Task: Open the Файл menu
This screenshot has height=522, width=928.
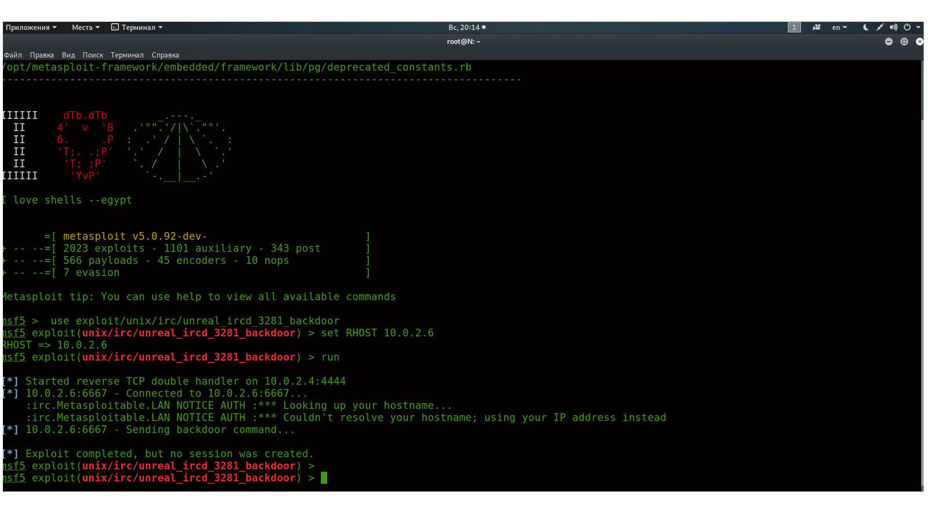Action: pyautogui.click(x=13, y=55)
